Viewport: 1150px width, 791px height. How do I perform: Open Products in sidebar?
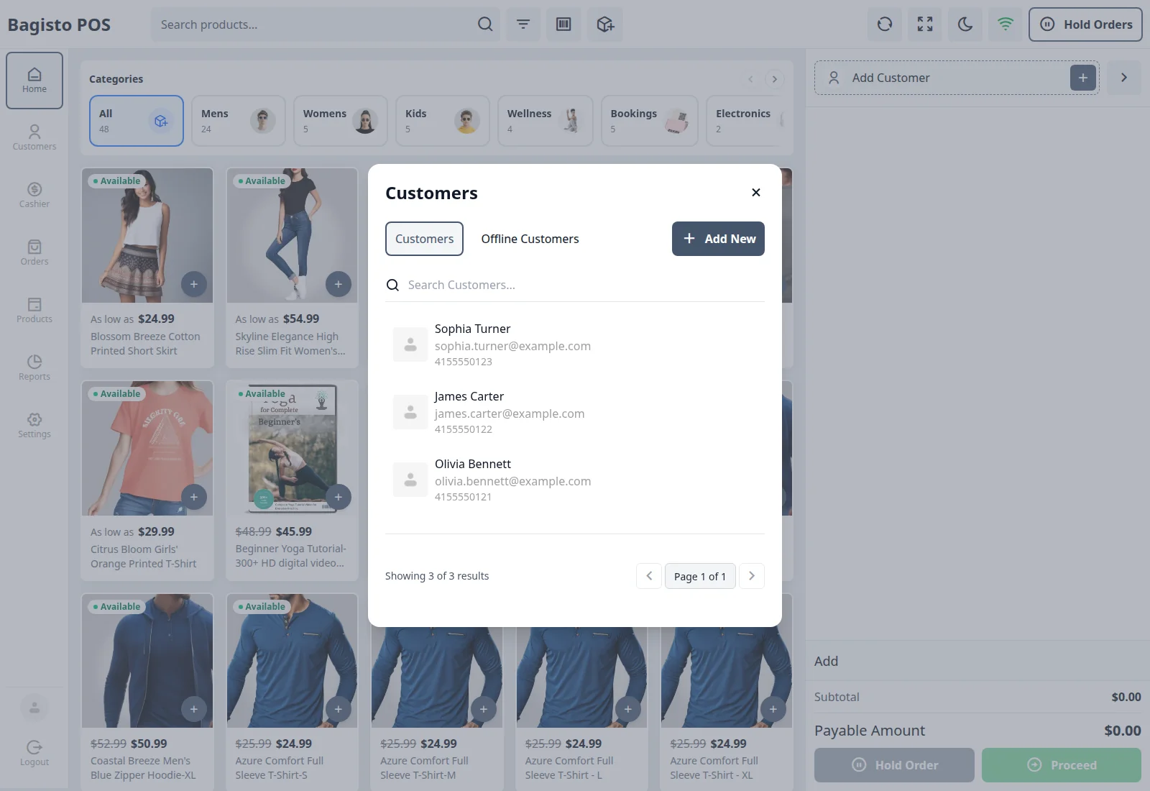click(34, 310)
